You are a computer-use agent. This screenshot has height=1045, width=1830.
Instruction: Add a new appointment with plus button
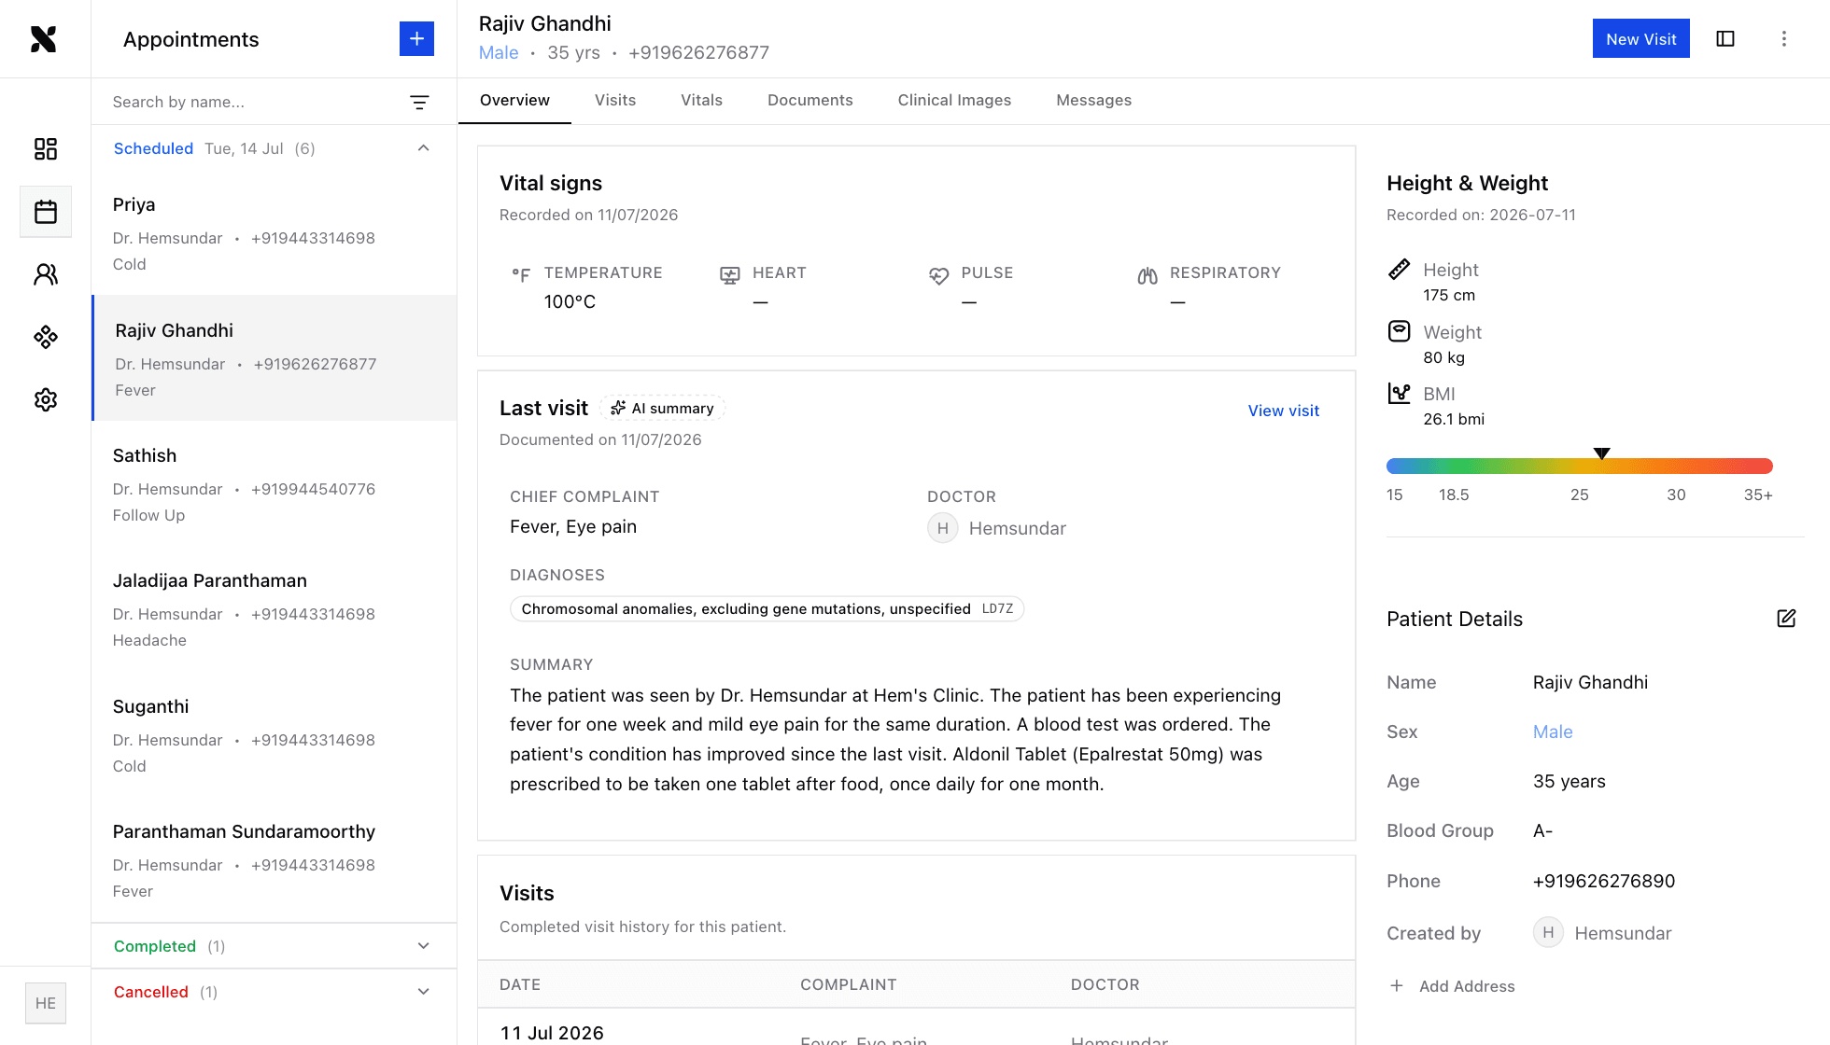[x=416, y=38]
